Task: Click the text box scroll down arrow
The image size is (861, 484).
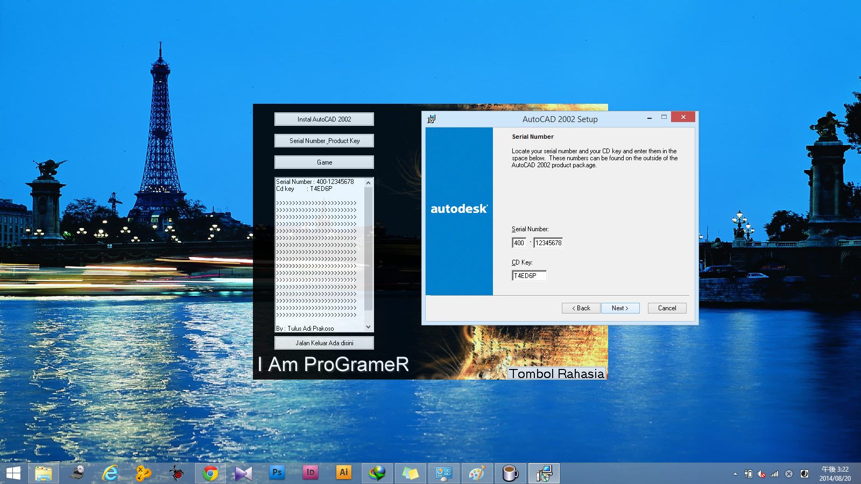Action: 369,326
